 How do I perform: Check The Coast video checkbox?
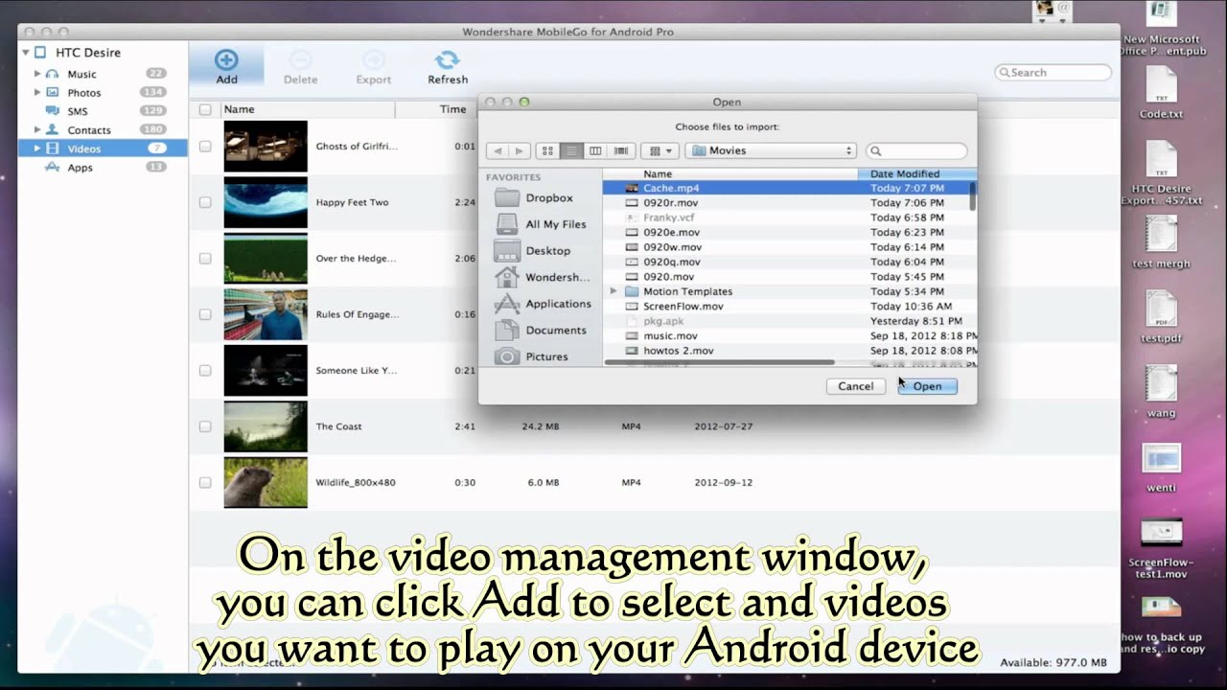(205, 426)
